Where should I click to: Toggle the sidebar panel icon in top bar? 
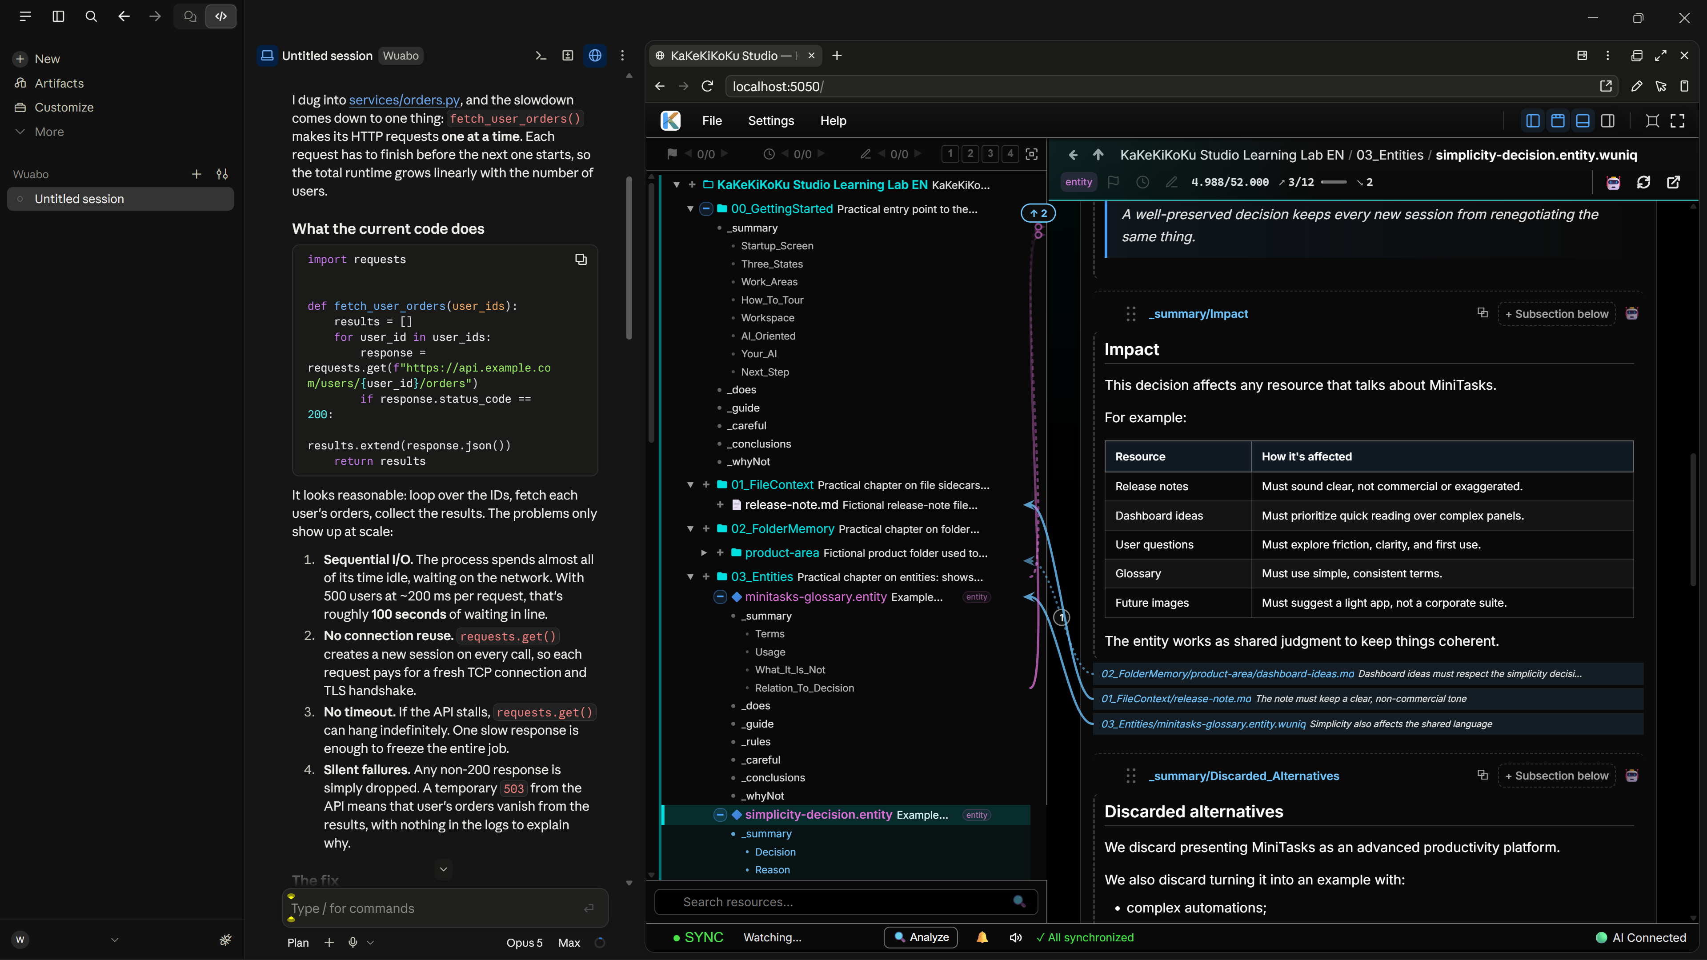58,16
